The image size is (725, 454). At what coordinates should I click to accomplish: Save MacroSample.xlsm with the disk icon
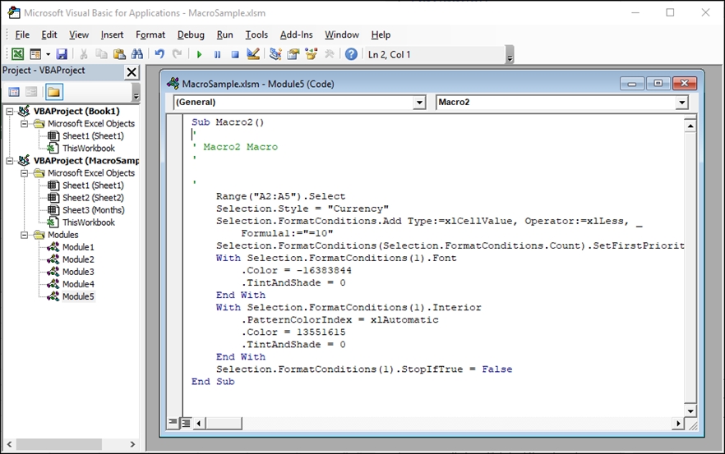[x=62, y=54]
